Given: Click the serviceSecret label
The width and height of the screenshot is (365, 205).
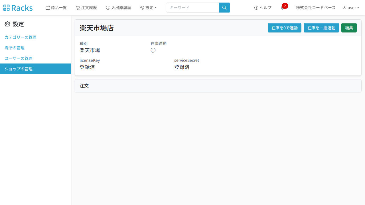Looking at the screenshot, I should (x=187, y=60).
